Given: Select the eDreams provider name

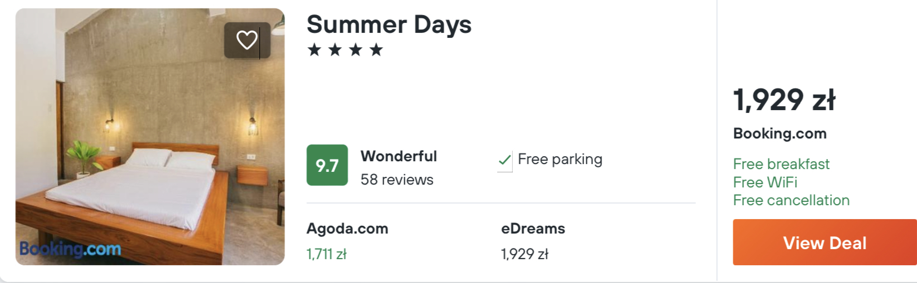Looking at the screenshot, I should click(x=533, y=229).
